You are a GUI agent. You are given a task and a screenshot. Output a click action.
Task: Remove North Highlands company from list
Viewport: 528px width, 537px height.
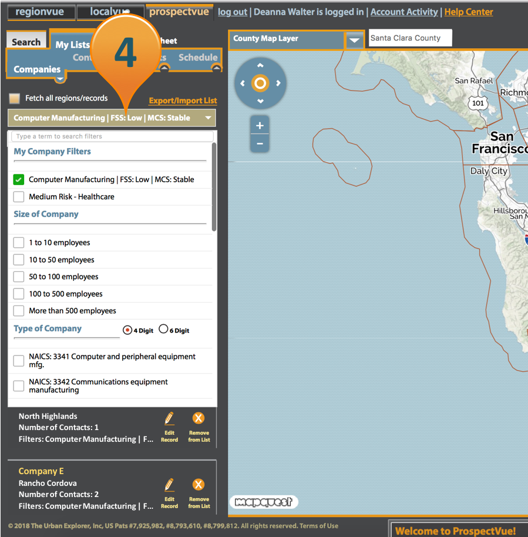[199, 427]
